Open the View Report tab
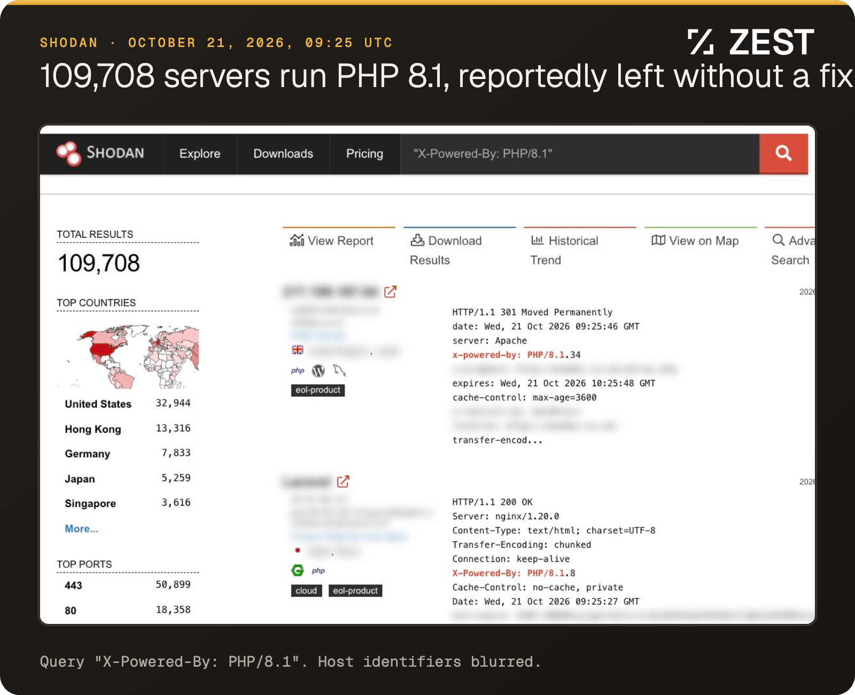The width and height of the screenshot is (855, 695). pyautogui.click(x=339, y=241)
